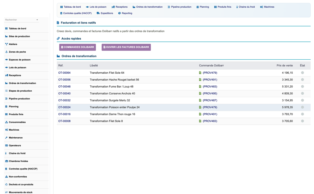Open top tab Chaine du froid
Image resolution: width=314 pixels, height=194 pixels.
coord(245,7)
